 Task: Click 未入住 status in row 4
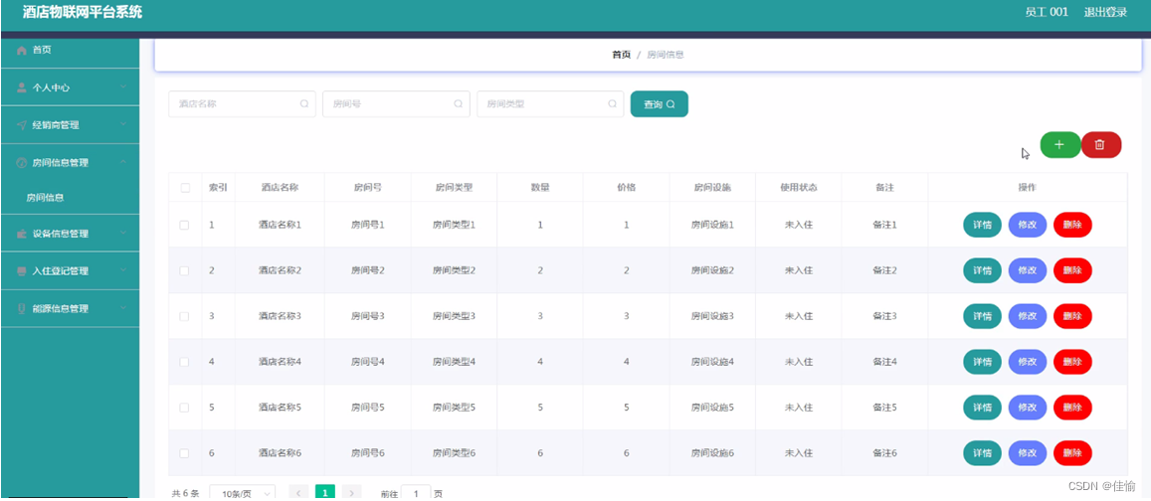click(799, 362)
